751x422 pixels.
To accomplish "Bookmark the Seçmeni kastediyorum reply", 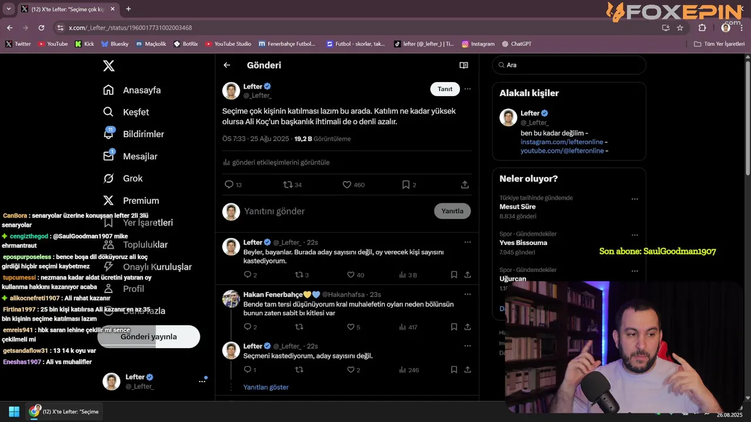I will [454, 370].
